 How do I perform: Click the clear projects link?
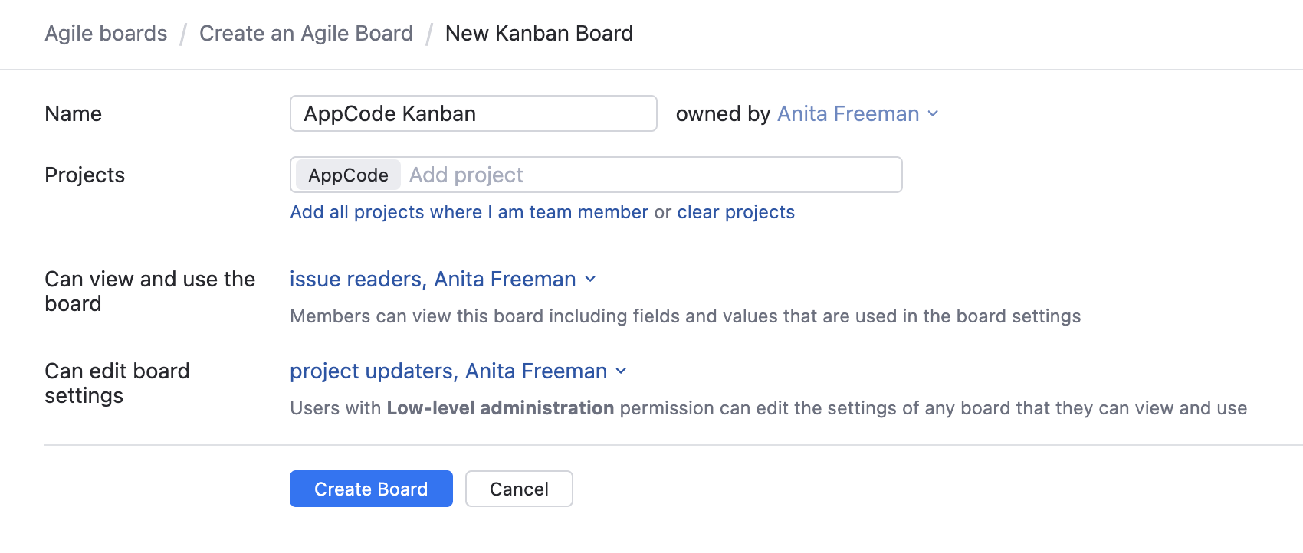click(736, 212)
